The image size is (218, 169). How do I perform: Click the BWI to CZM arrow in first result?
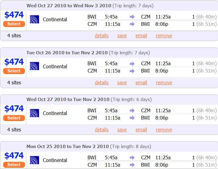pos(132,17)
